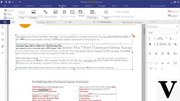Open the quick access customize arrow
The width and height of the screenshot is (180, 101).
(20, 2)
